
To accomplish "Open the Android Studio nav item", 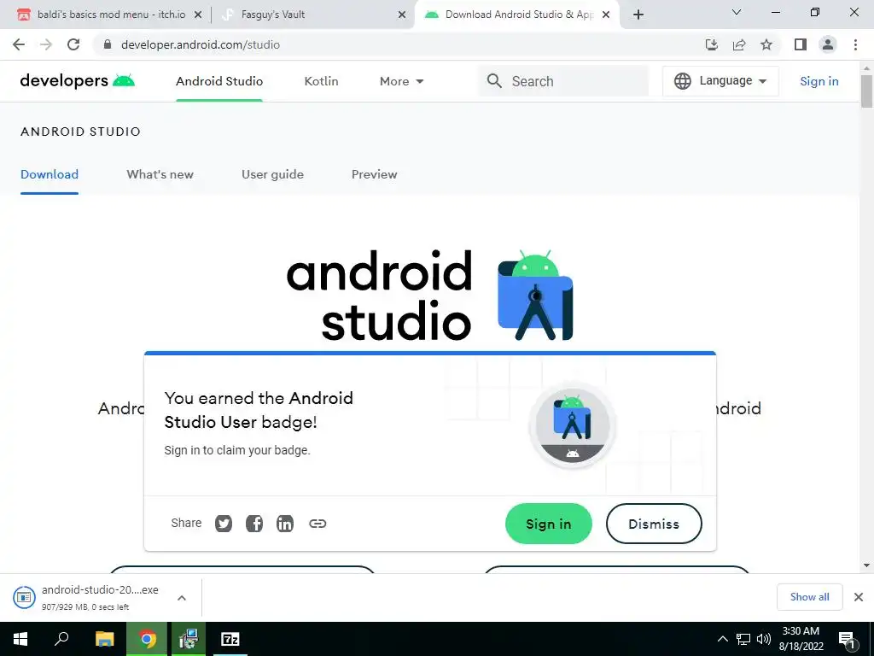I will pyautogui.click(x=219, y=81).
